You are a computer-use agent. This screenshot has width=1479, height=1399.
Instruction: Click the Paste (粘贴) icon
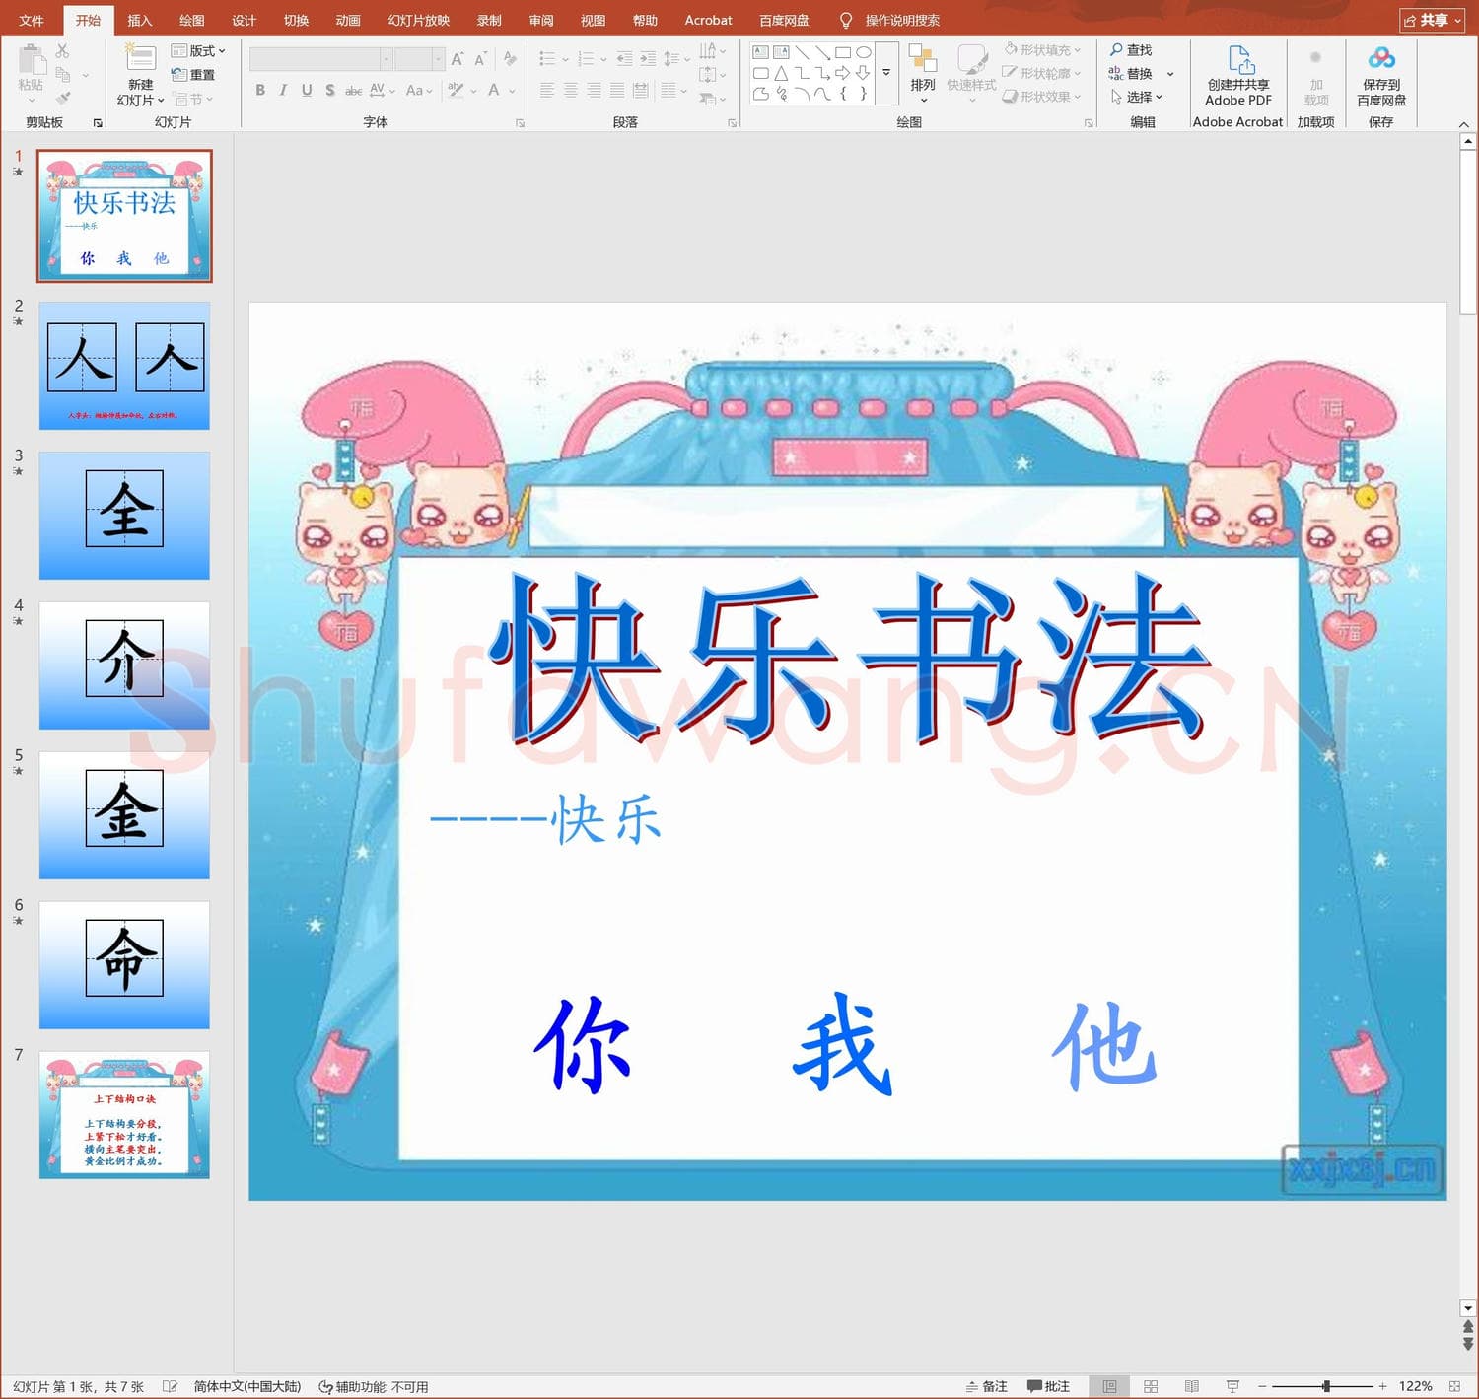point(31,61)
